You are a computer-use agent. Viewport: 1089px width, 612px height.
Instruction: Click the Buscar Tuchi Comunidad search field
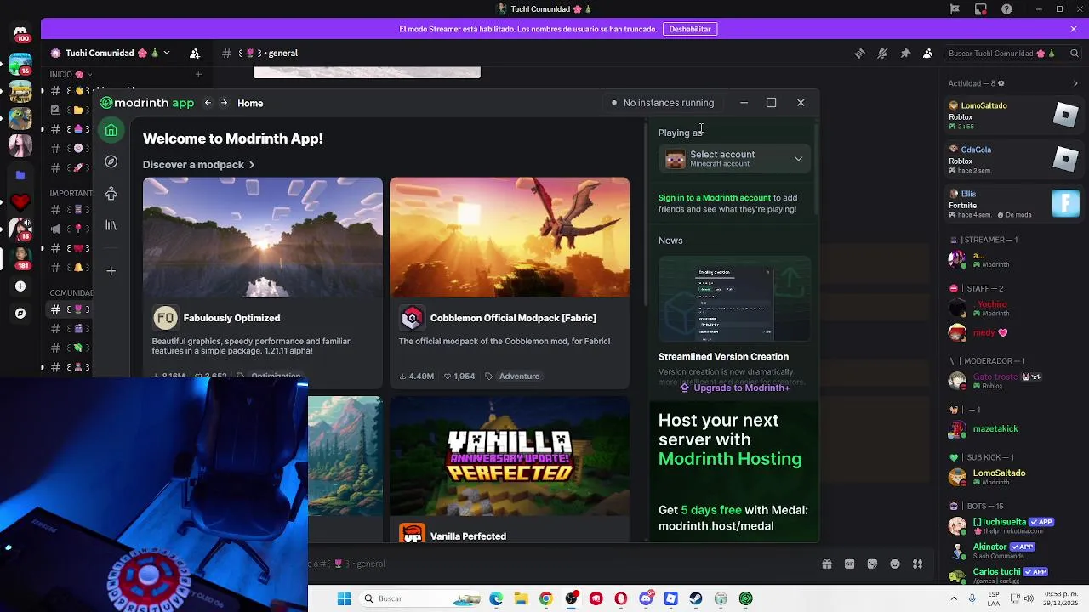click(x=1011, y=53)
